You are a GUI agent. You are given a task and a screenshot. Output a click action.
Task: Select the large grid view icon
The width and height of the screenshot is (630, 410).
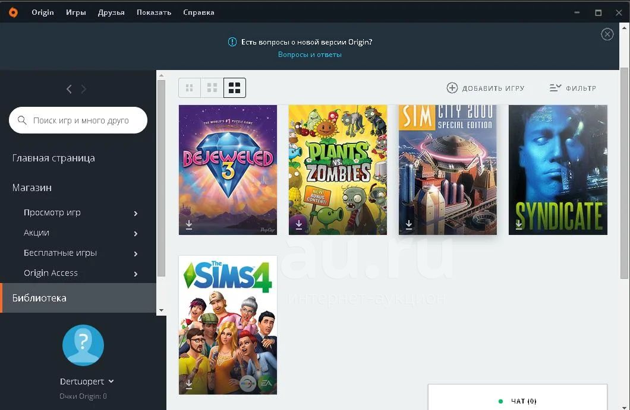pos(234,87)
